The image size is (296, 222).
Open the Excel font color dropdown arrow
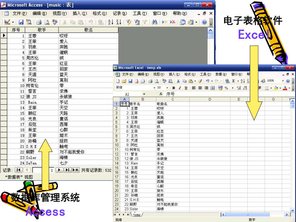click(289, 88)
